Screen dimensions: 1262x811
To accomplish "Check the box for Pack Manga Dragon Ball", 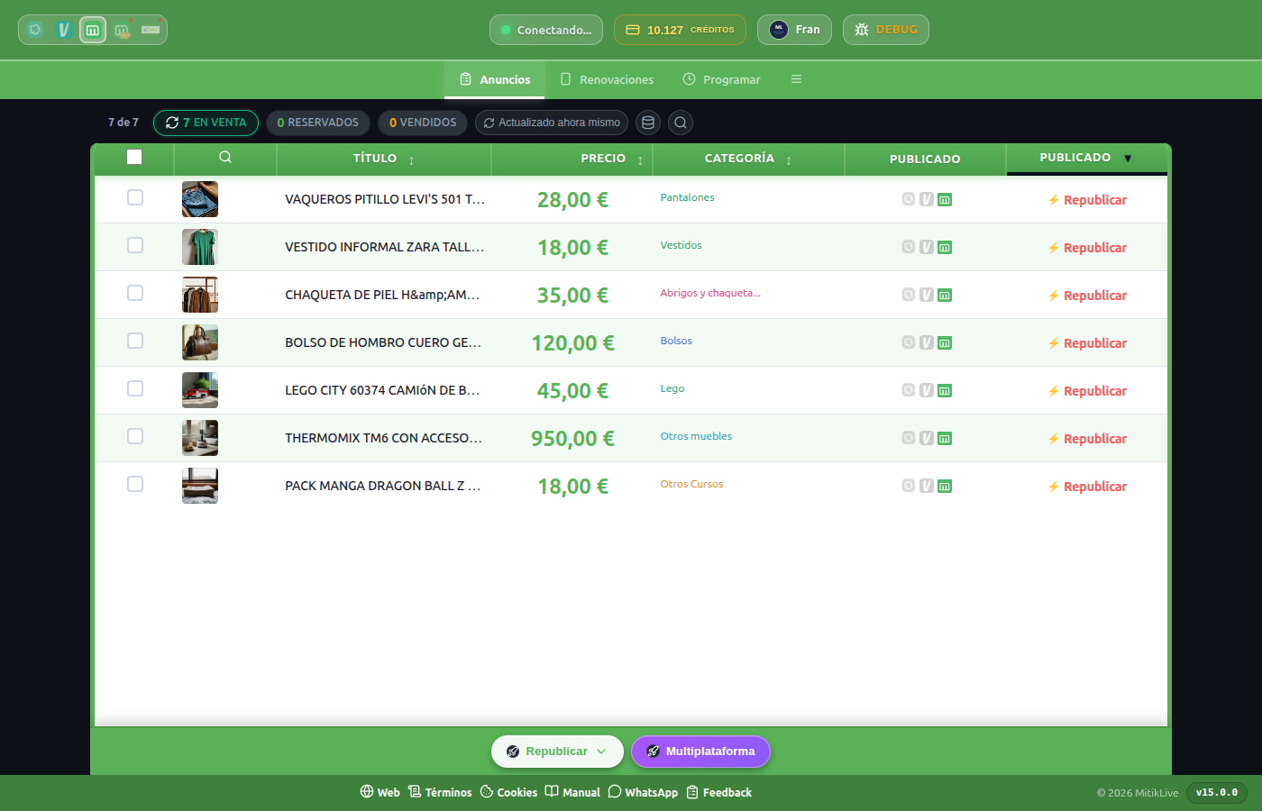I will 135,484.
